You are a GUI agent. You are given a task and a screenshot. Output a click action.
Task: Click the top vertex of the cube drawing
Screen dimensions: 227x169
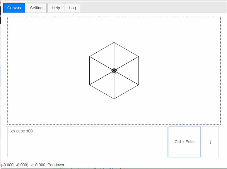pos(114,42)
